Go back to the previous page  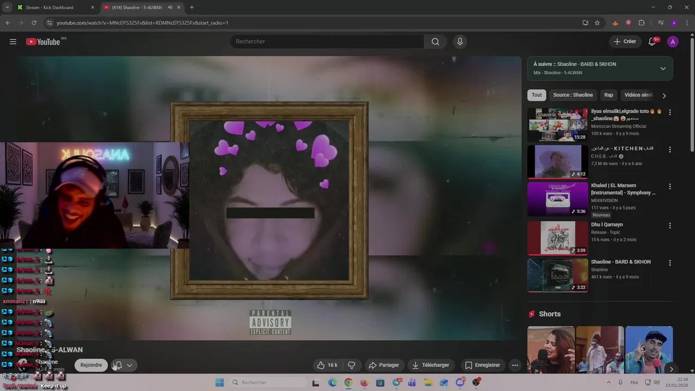tap(8, 23)
